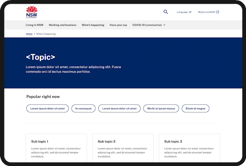Click the In consequat pill button

pyautogui.click(x=83, y=108)
